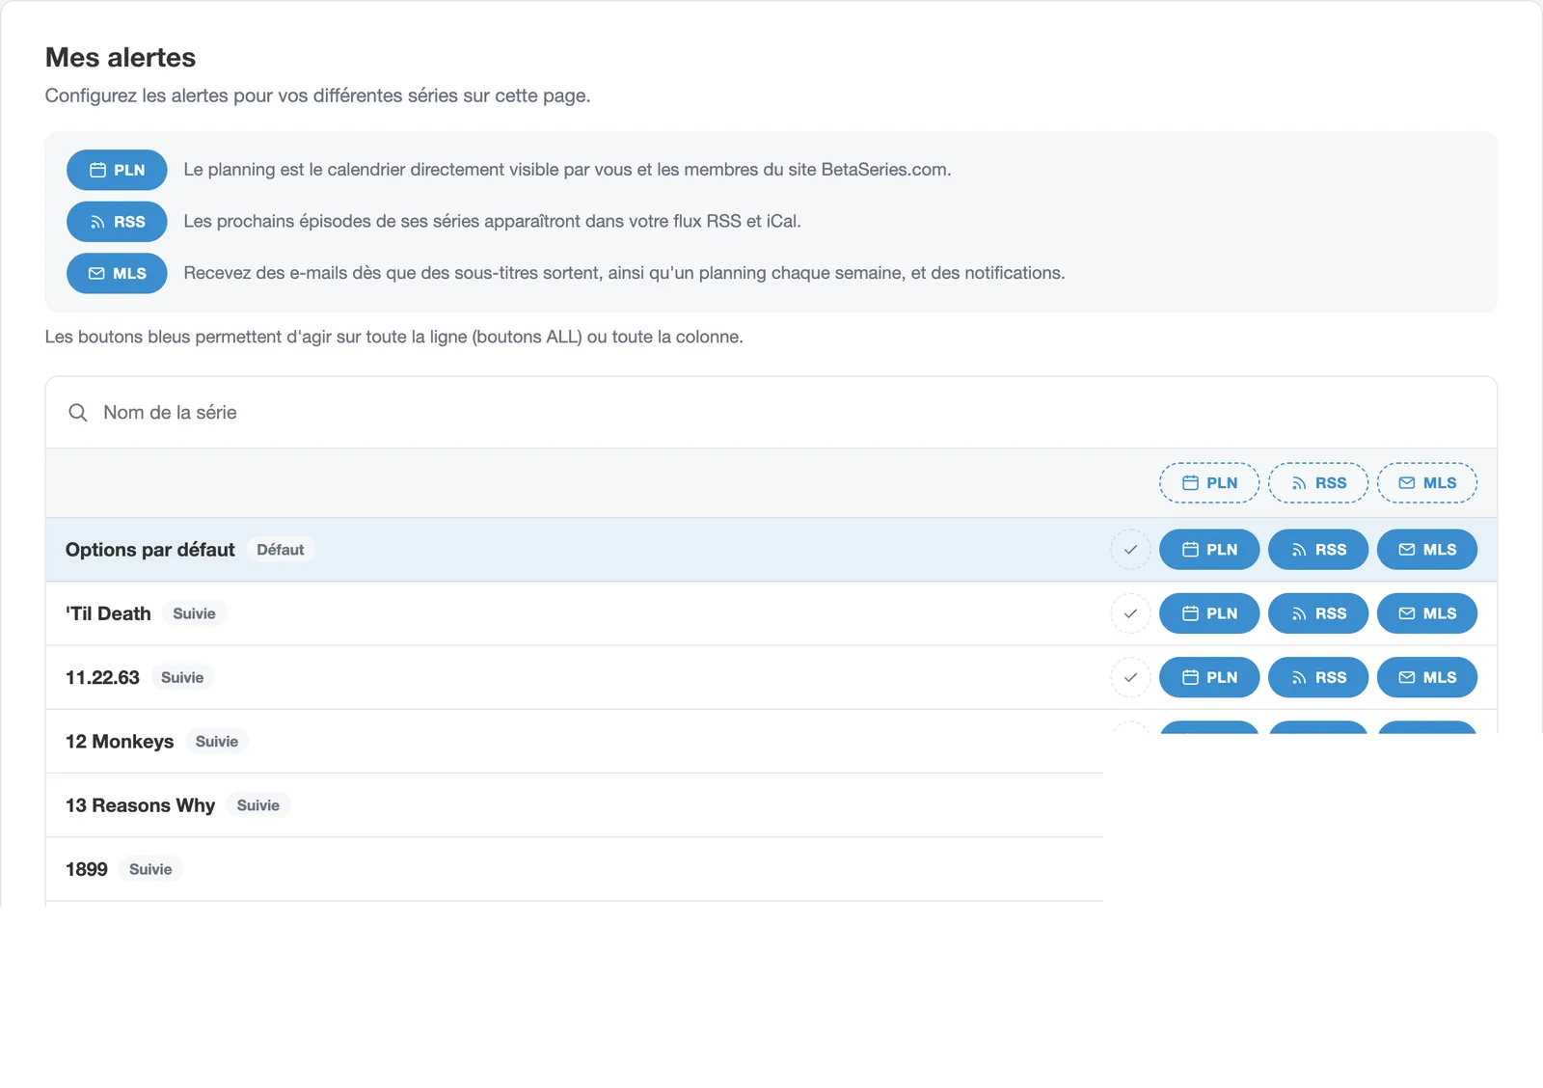Screen dimensions: 1543x1088
Task: Click the search magnifier icon
Action: pyautogui.click(x=78, y=413)
